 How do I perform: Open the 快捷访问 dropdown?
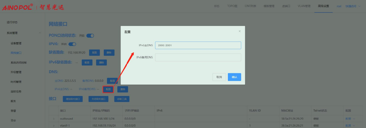(353, 6)
